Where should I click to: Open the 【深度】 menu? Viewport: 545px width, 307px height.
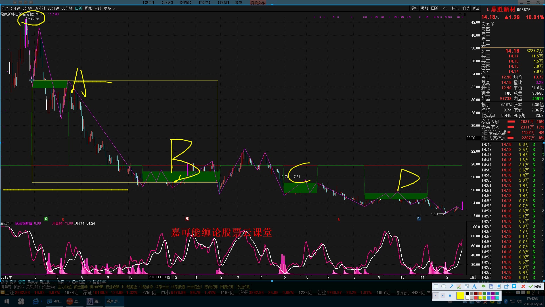point(186,3)
